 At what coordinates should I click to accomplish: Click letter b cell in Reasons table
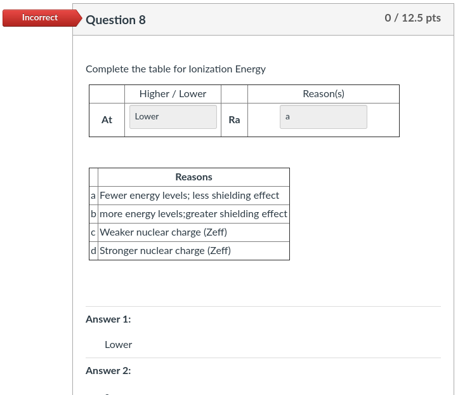click(93, 214)
